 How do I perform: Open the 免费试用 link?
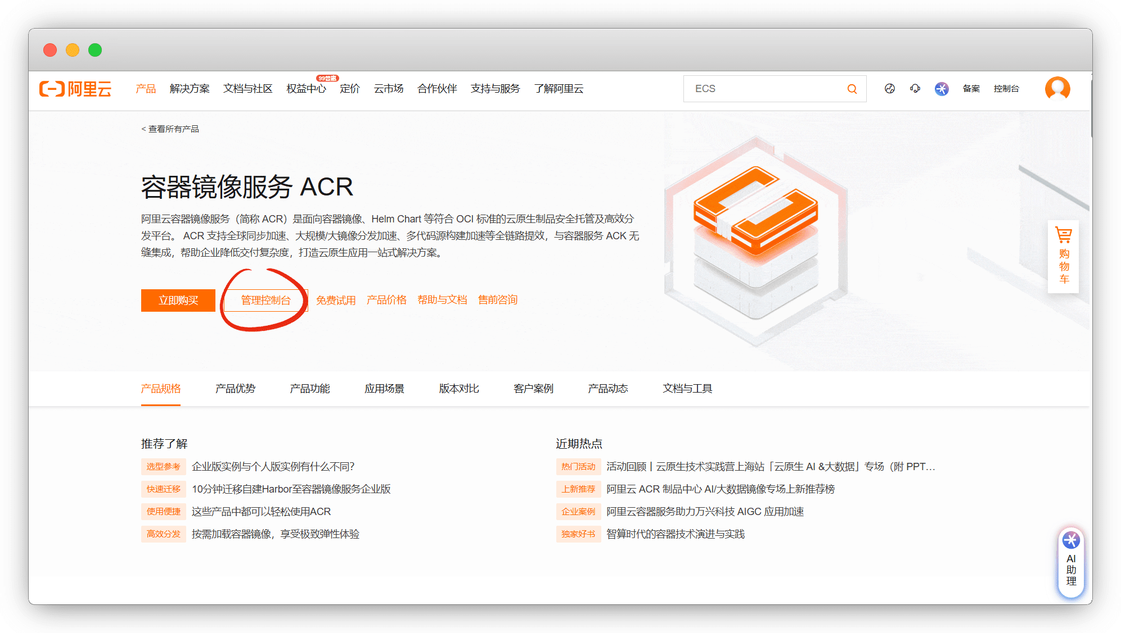pyautogui.click(x=336, y=300)
